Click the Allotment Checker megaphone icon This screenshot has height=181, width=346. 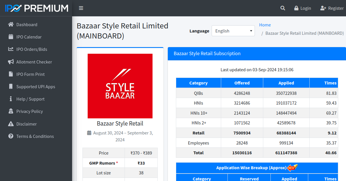(x=10, y=62)
